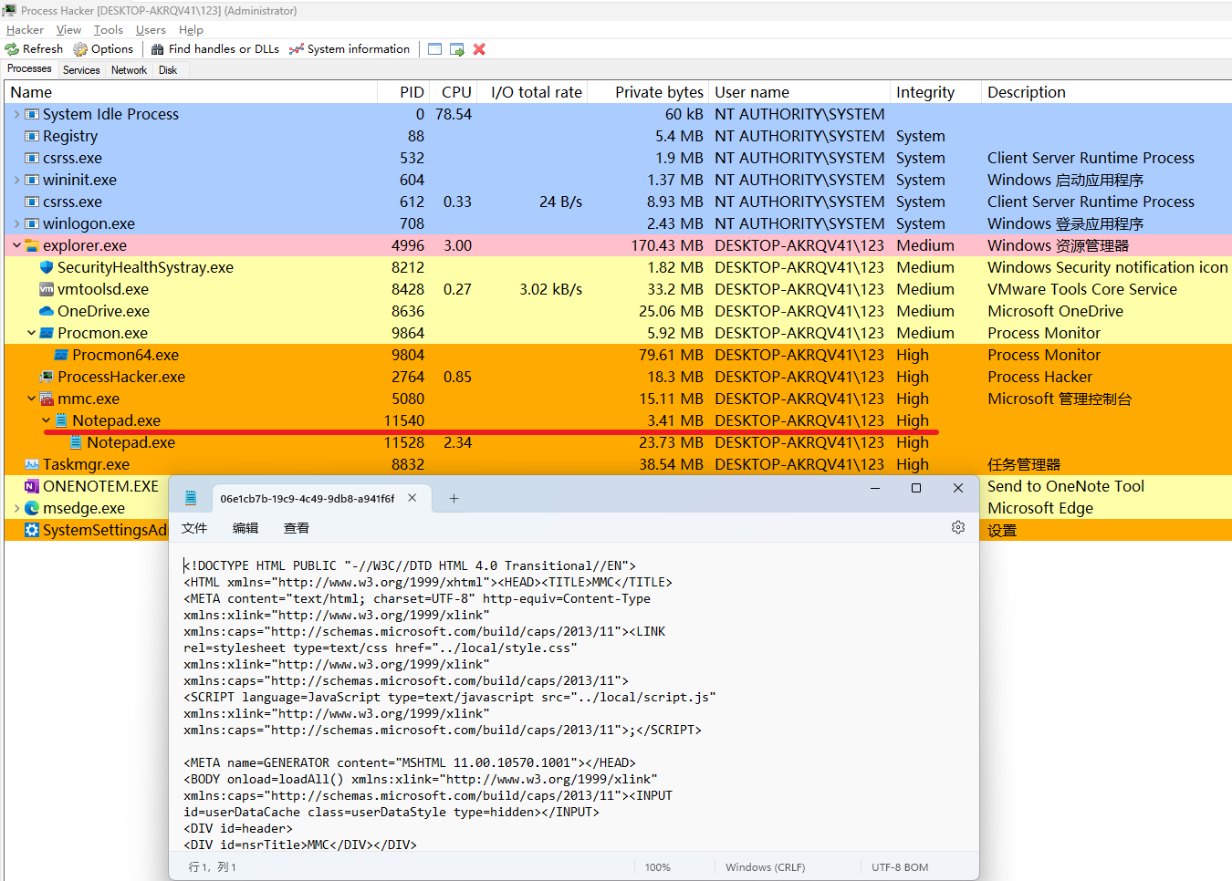This screenshot has height=881, width=1232.
Task: Click the Notepad.exe 11528 notepad icon
Action: coord(76,442)
